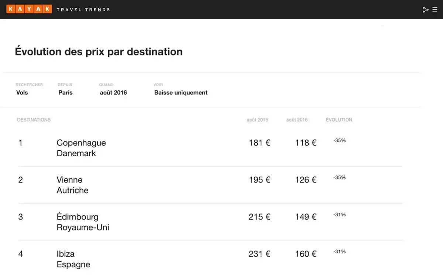Open the hamburger menu
Screen dimensions: 443x277
click(435, 10)
